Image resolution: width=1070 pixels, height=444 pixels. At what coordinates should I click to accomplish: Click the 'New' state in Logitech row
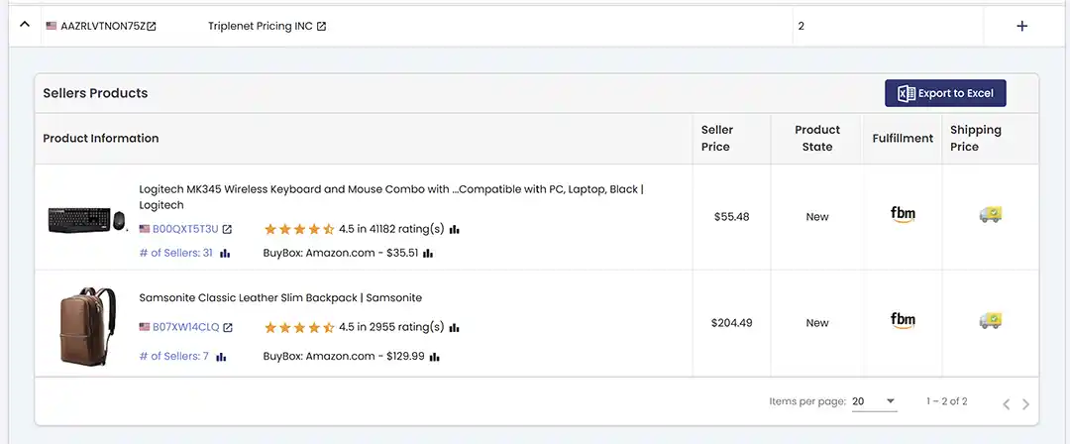pyautogui.click(x=816, y=216)
